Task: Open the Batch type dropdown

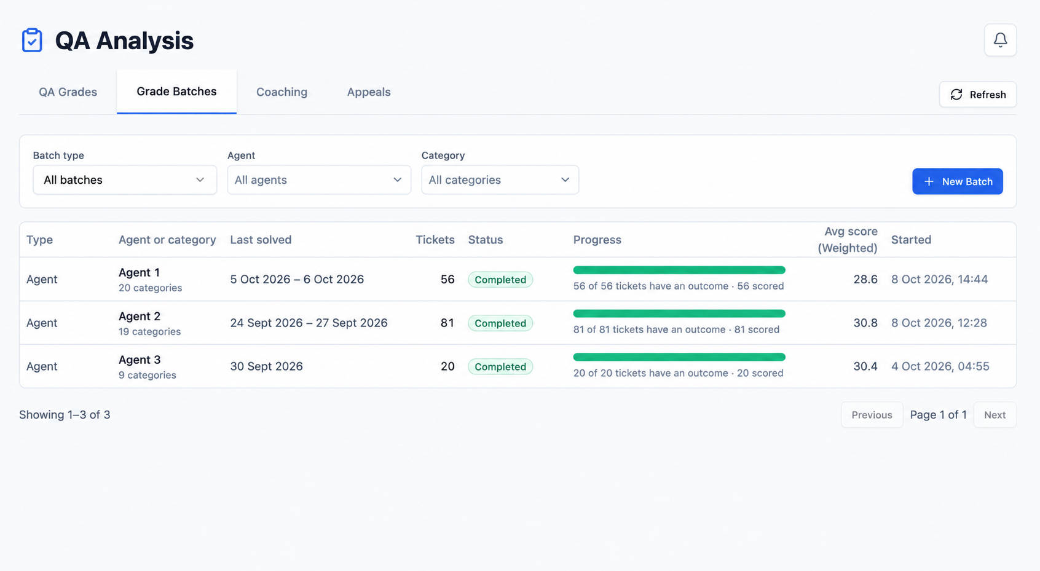Action: point(125,180)
